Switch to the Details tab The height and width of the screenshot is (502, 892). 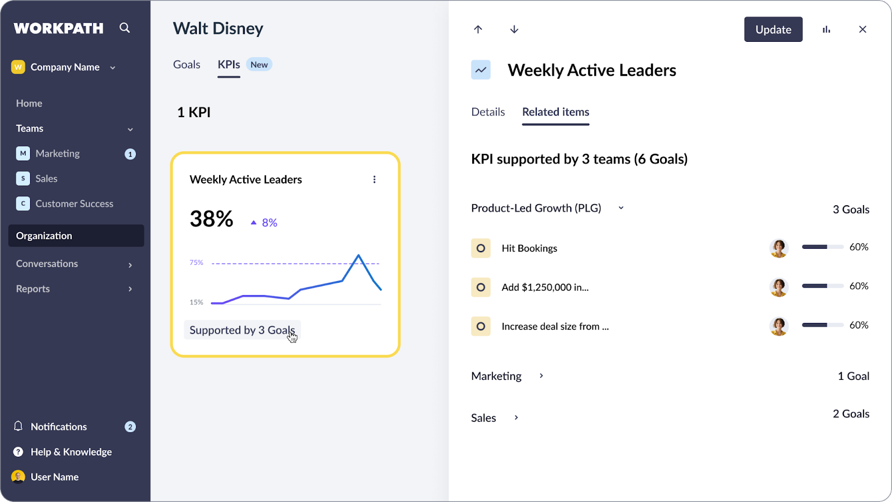point(488,112)
